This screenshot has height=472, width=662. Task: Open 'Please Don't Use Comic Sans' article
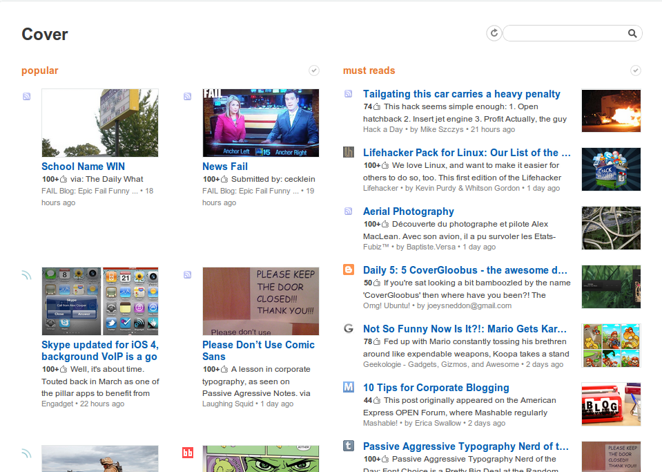pyautogui.click(x=258, y=351)
